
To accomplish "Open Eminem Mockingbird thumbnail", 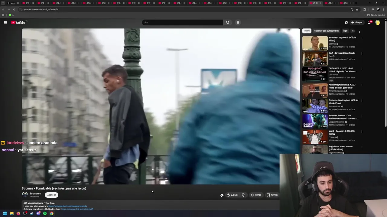I will point(315,105).
